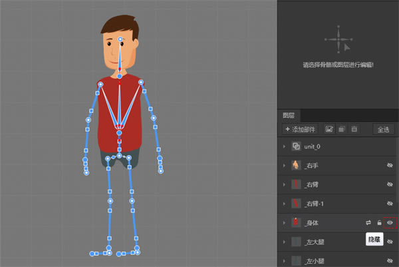Expand the _右臂 layer row
Screen dimensions: 399x267
(x=284, y=184)
